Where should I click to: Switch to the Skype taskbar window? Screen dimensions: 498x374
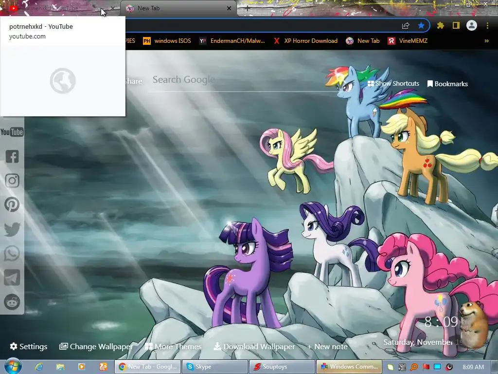tap(214, 367)
